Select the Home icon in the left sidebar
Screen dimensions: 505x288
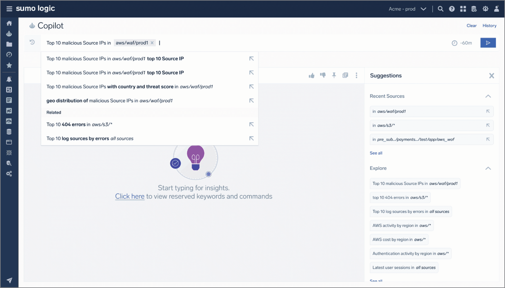(x=9, y=23)
